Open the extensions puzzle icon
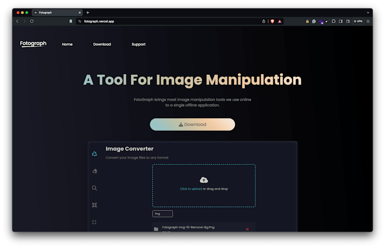 coord(334,21)
